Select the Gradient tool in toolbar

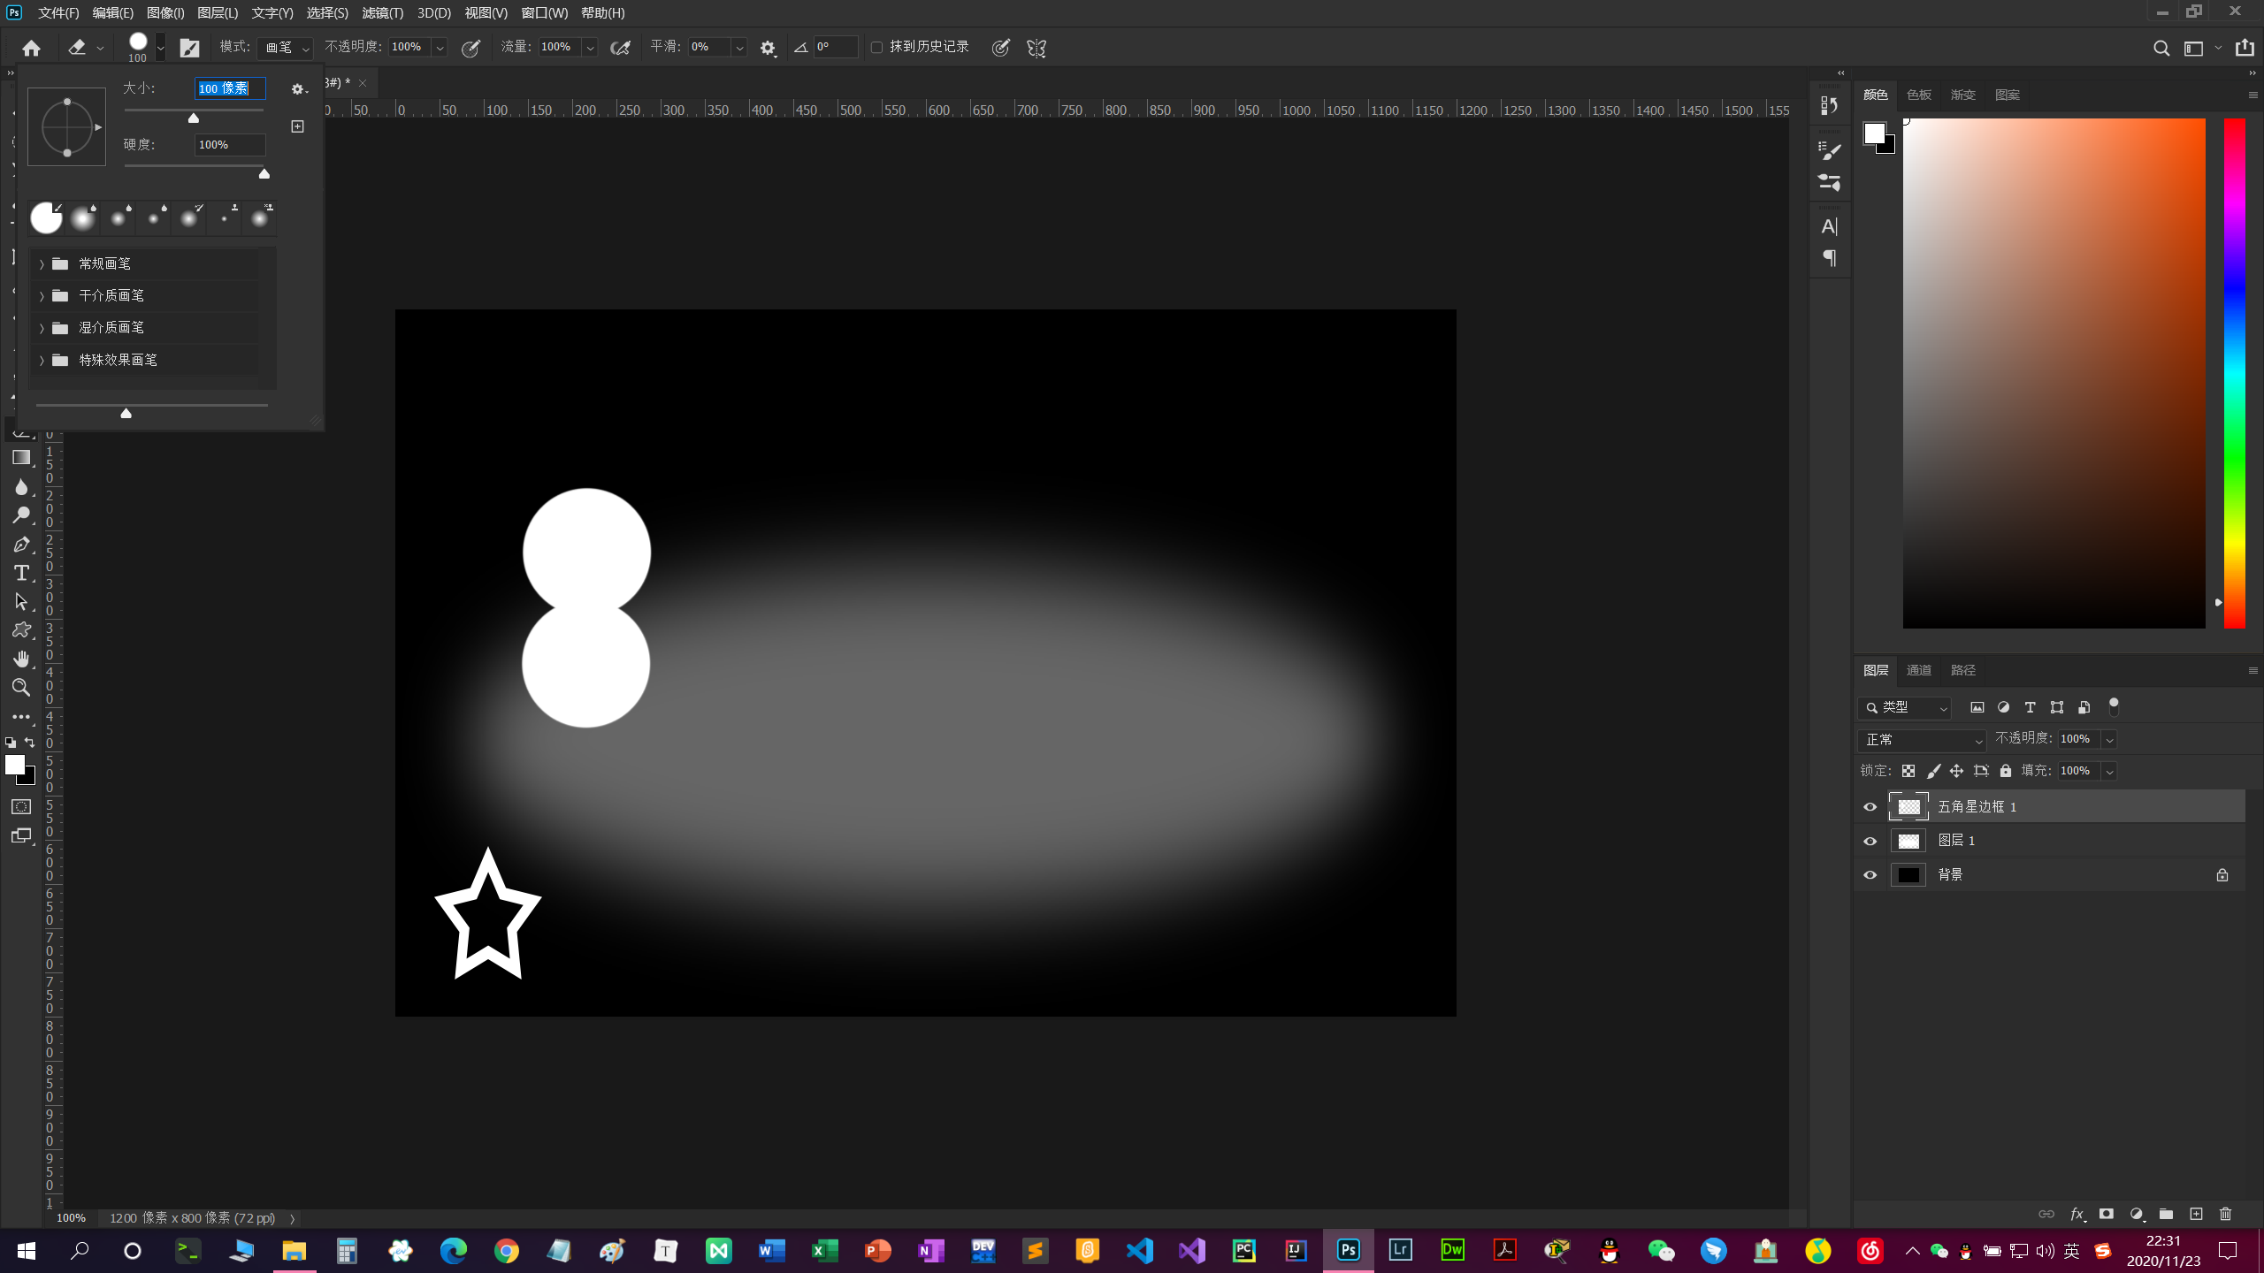21,457
